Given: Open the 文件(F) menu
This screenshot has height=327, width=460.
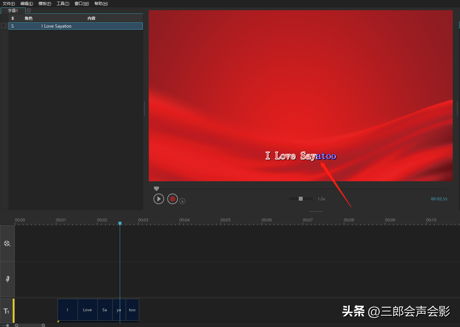Looking at the screenshot, I should click(x=9, y=4).
